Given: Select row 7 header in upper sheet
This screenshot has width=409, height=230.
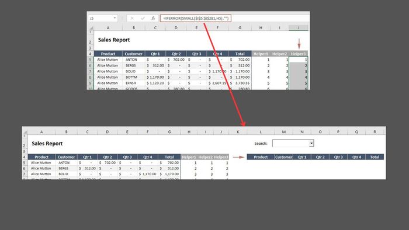Looking at the screenshot, I should click(90, 71).
